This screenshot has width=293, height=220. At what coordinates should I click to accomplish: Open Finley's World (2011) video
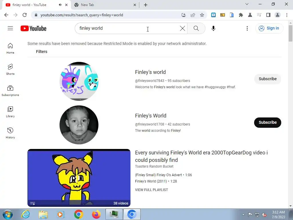[x=156, y=181]
